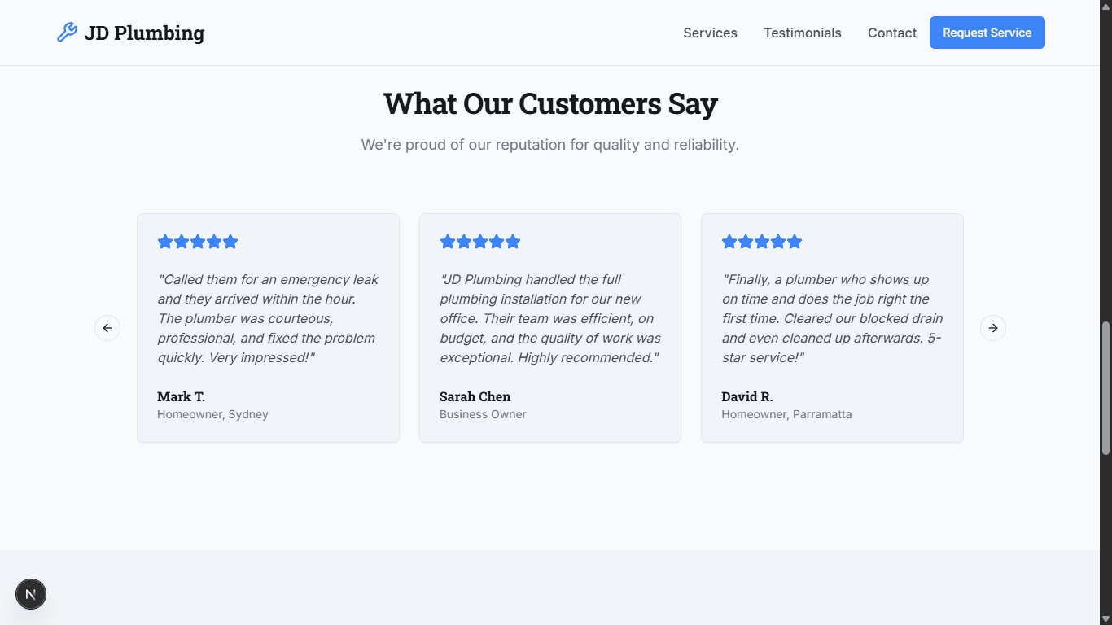Viewport: 1112px width, 625px height.
Task: Open the Contact nav link
Action: click(x=891, y=33)
